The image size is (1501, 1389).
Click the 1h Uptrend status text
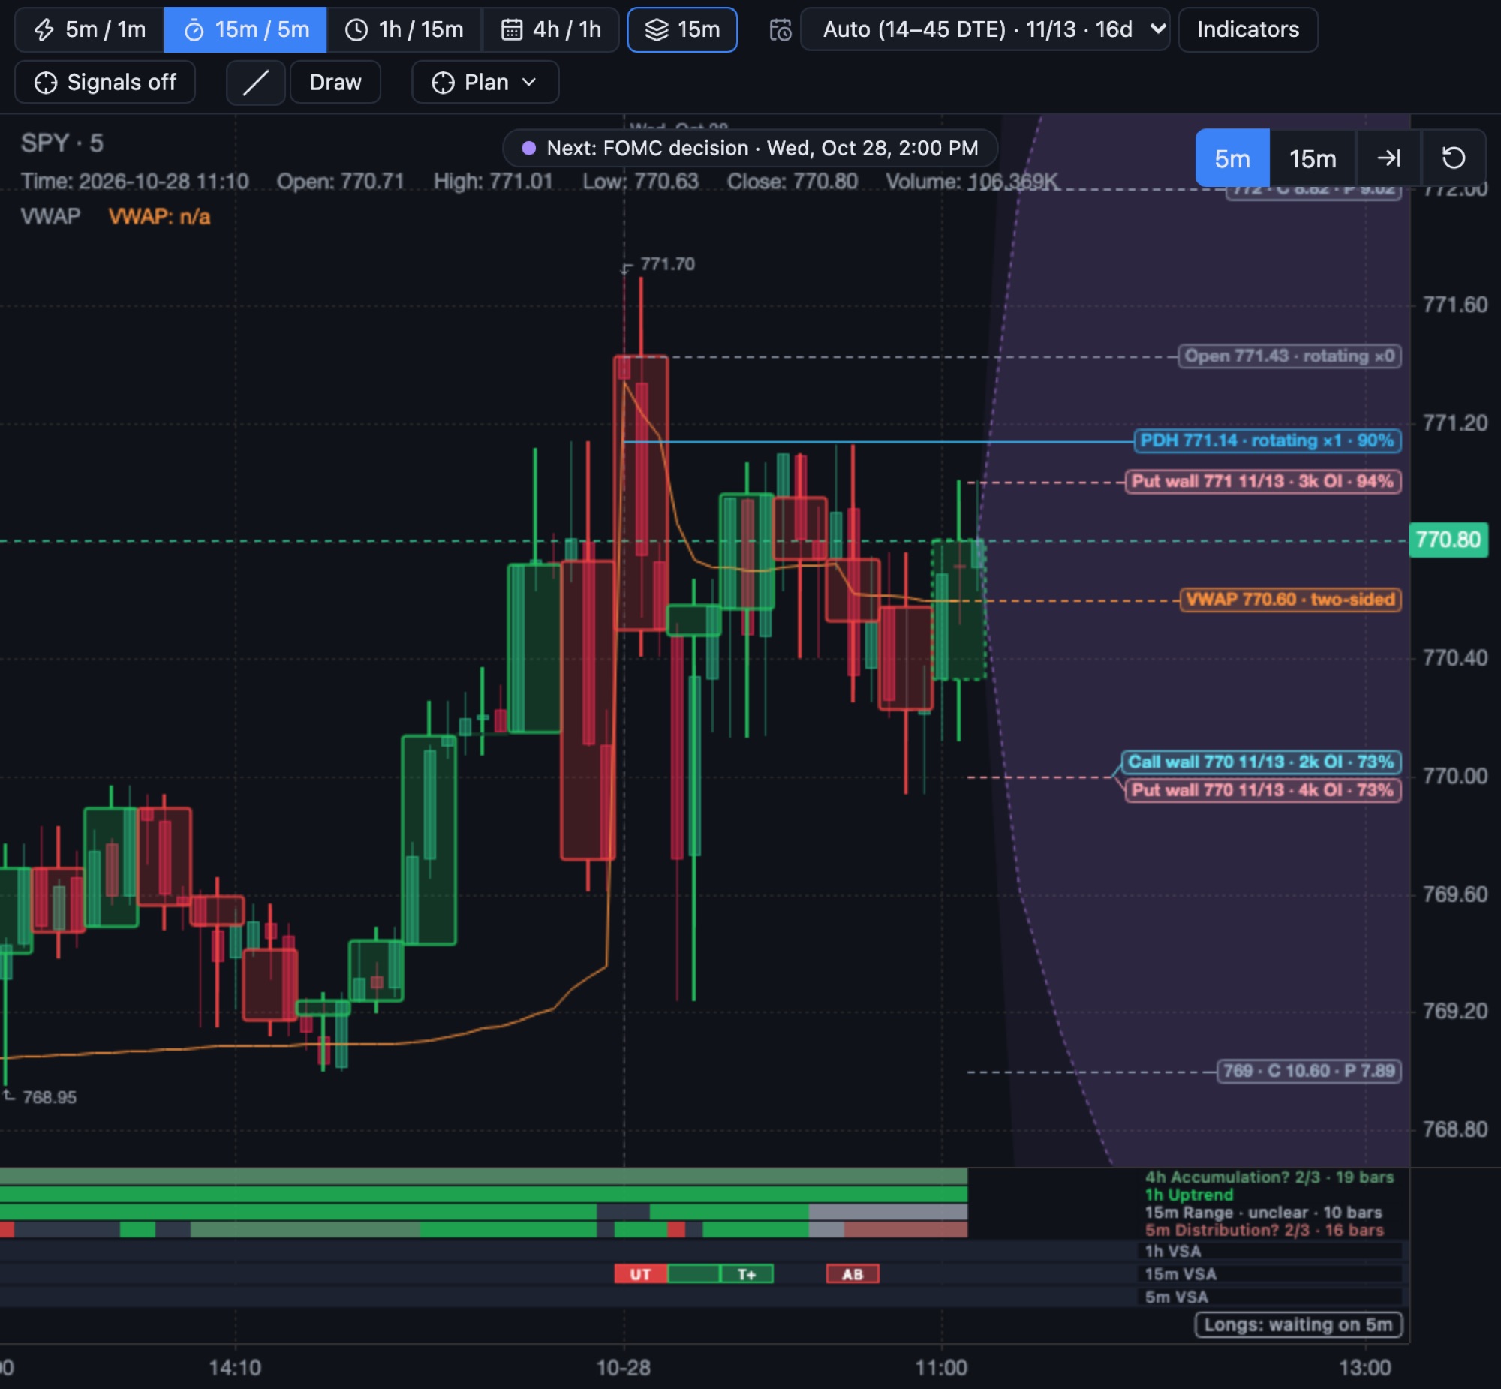click(1188, 1195)
